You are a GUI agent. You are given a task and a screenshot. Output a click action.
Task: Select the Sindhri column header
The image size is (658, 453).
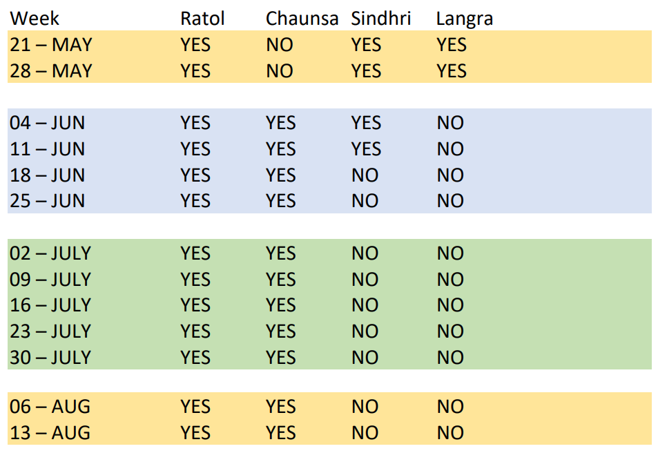pyautogui.click(x=380, y=19)
